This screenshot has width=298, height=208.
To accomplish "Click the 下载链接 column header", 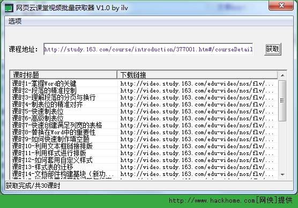I will coord(197,75).
